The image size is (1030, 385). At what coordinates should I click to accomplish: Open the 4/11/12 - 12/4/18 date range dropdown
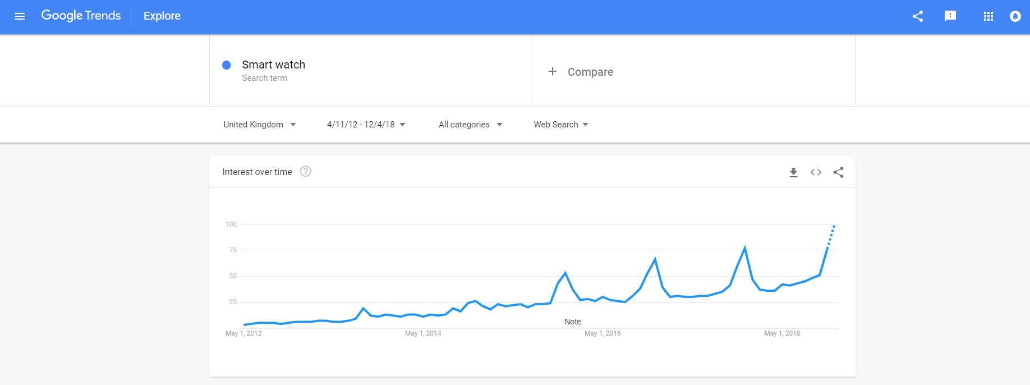pyautogui.click(x=366, y=125)
